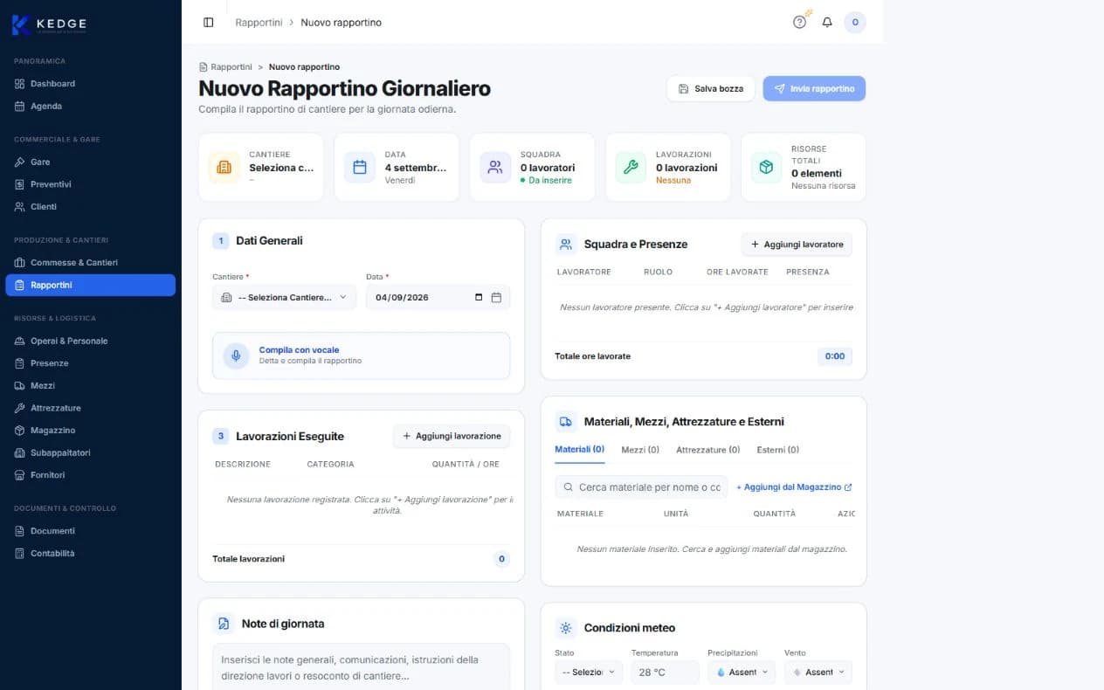Open Preventivi in sidebar
Viewport: 1104px width, 690px height.
point(90,184)
